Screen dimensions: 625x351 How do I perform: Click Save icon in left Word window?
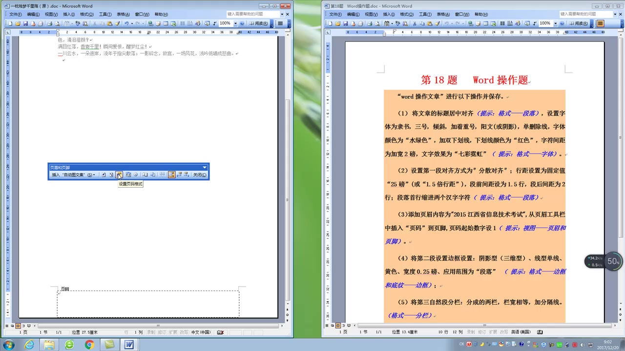click(25, 23)
